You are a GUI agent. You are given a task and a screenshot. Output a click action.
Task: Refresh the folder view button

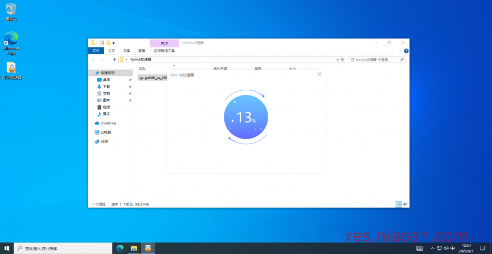tap(342, 60)
